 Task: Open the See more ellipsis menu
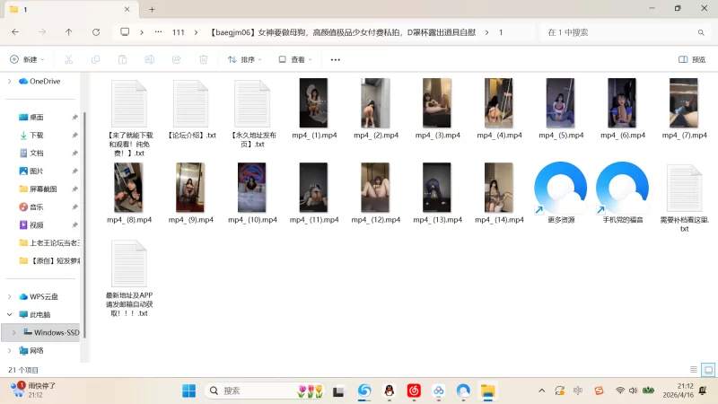(x=335, y=59)
